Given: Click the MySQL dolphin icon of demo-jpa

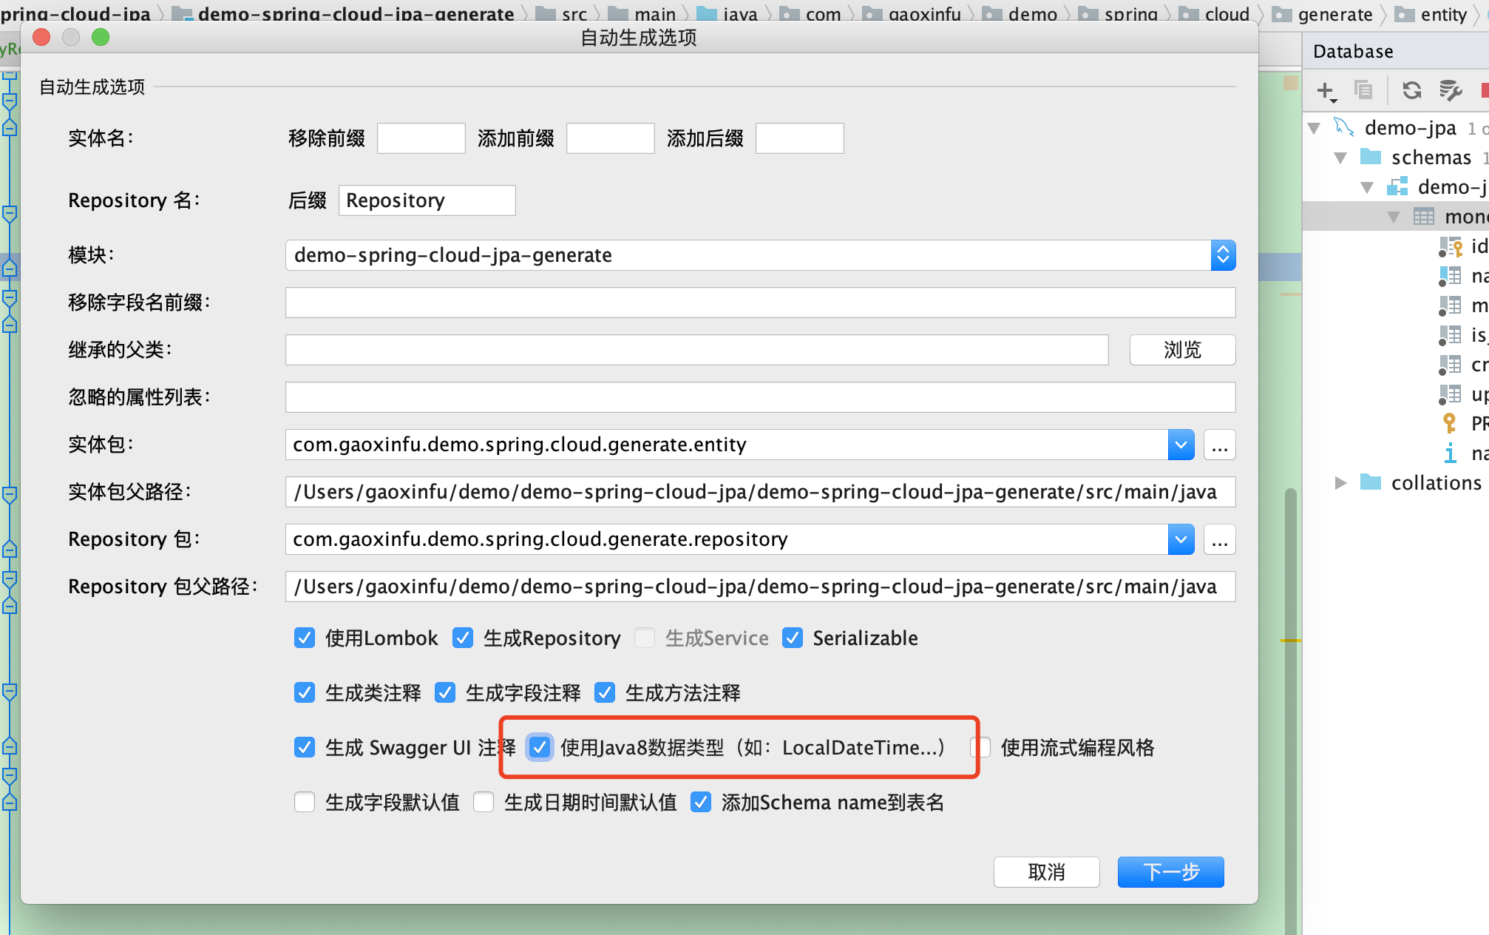Looking at the screenshot, I should click(x=1344, y=127).
